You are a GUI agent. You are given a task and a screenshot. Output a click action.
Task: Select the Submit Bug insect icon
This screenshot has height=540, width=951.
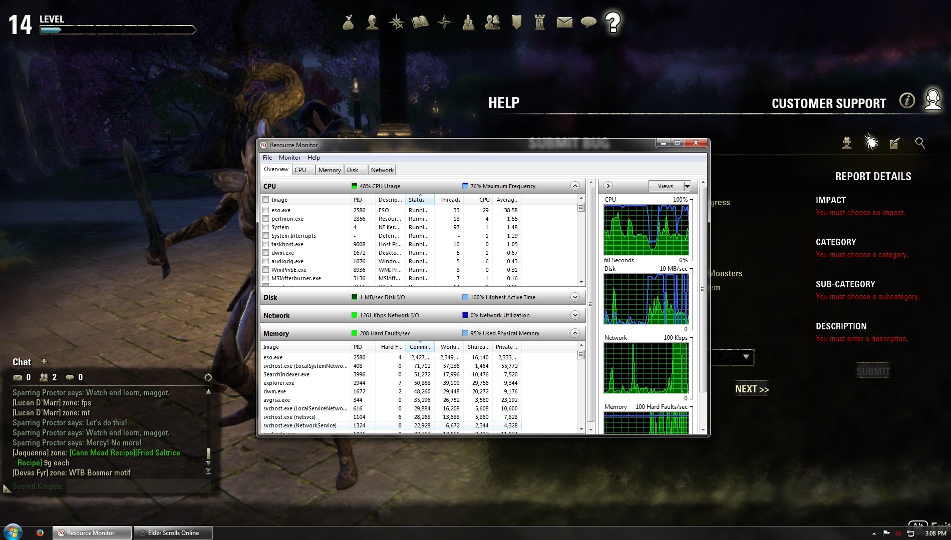pos(871,142)
